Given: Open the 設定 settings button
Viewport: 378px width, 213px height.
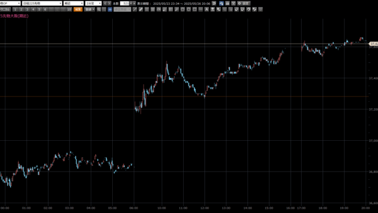Looking at the screenshot, I should click(244, 4).
